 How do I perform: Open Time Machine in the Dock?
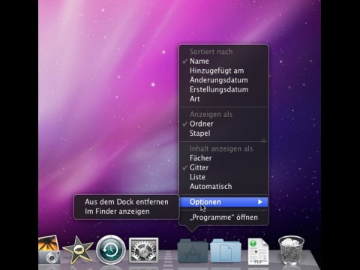coord(111,250)
